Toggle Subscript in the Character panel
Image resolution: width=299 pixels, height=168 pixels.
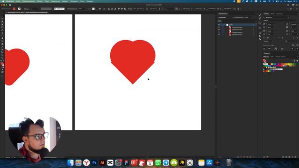pos(282,38)
